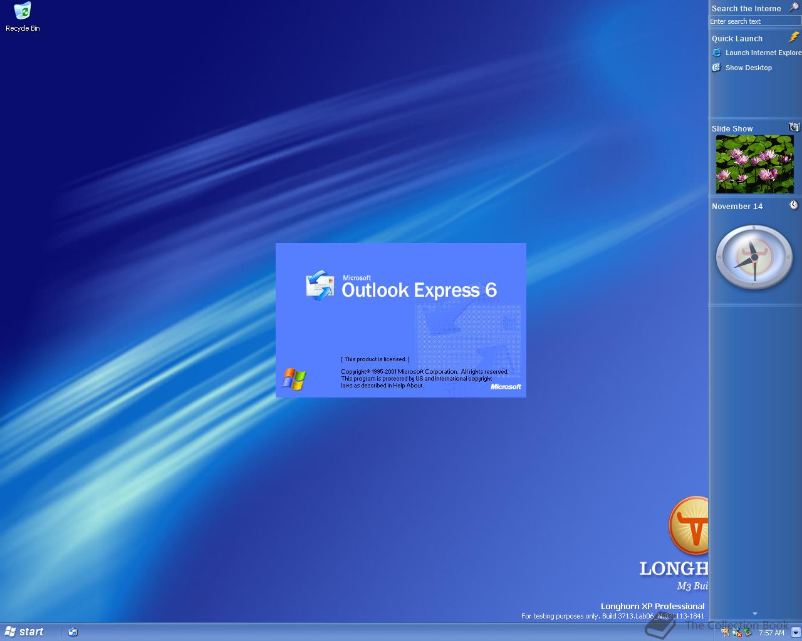This screenshot has height=641, width=802.
Task: Click the clock icon beside November 14
Action: (793, 205)
